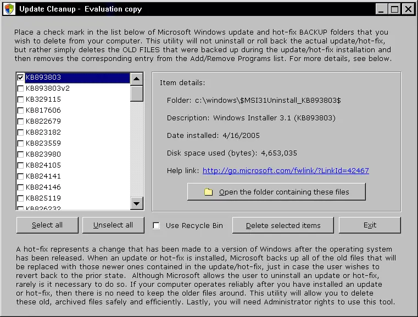418x317 pixels.
Task: Check the KB824105 checkbox
Action: (20, 165)
